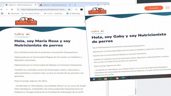
Task: Click 'Hola, soy María Rosa' headline
Action: 42,43
